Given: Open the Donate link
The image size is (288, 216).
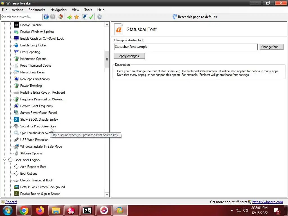Looking at the screenshot, I should pyautogui.click(x=11, y=202).
